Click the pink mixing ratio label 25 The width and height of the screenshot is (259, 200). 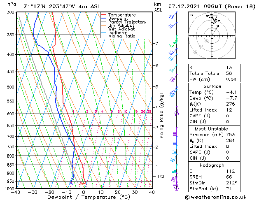click(x=149, y=112)
